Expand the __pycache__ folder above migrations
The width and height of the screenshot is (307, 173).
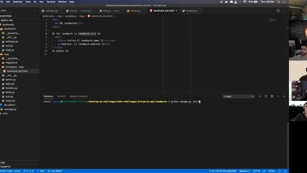12,59
